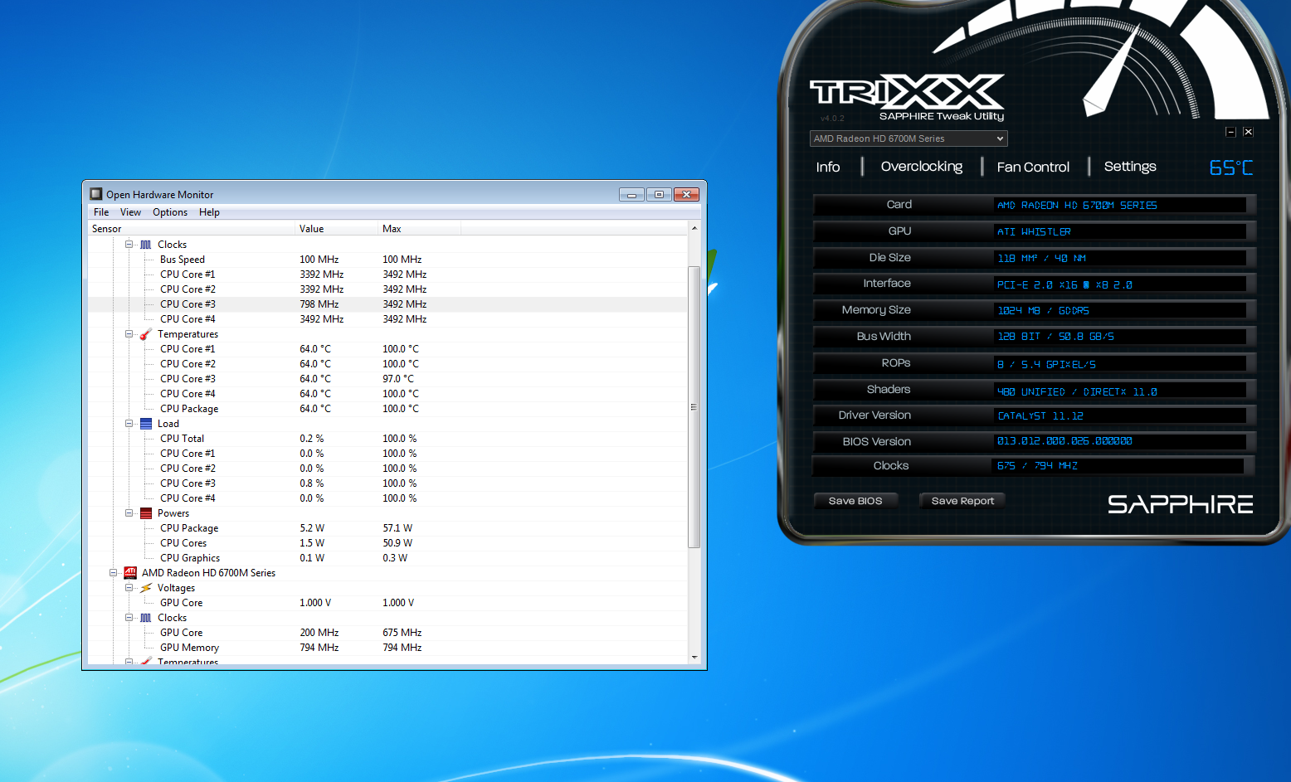Collapse the CPU Clocks group above Bus Speed
The height and width of the screenshot is (782, 1291).
[129, 245]
